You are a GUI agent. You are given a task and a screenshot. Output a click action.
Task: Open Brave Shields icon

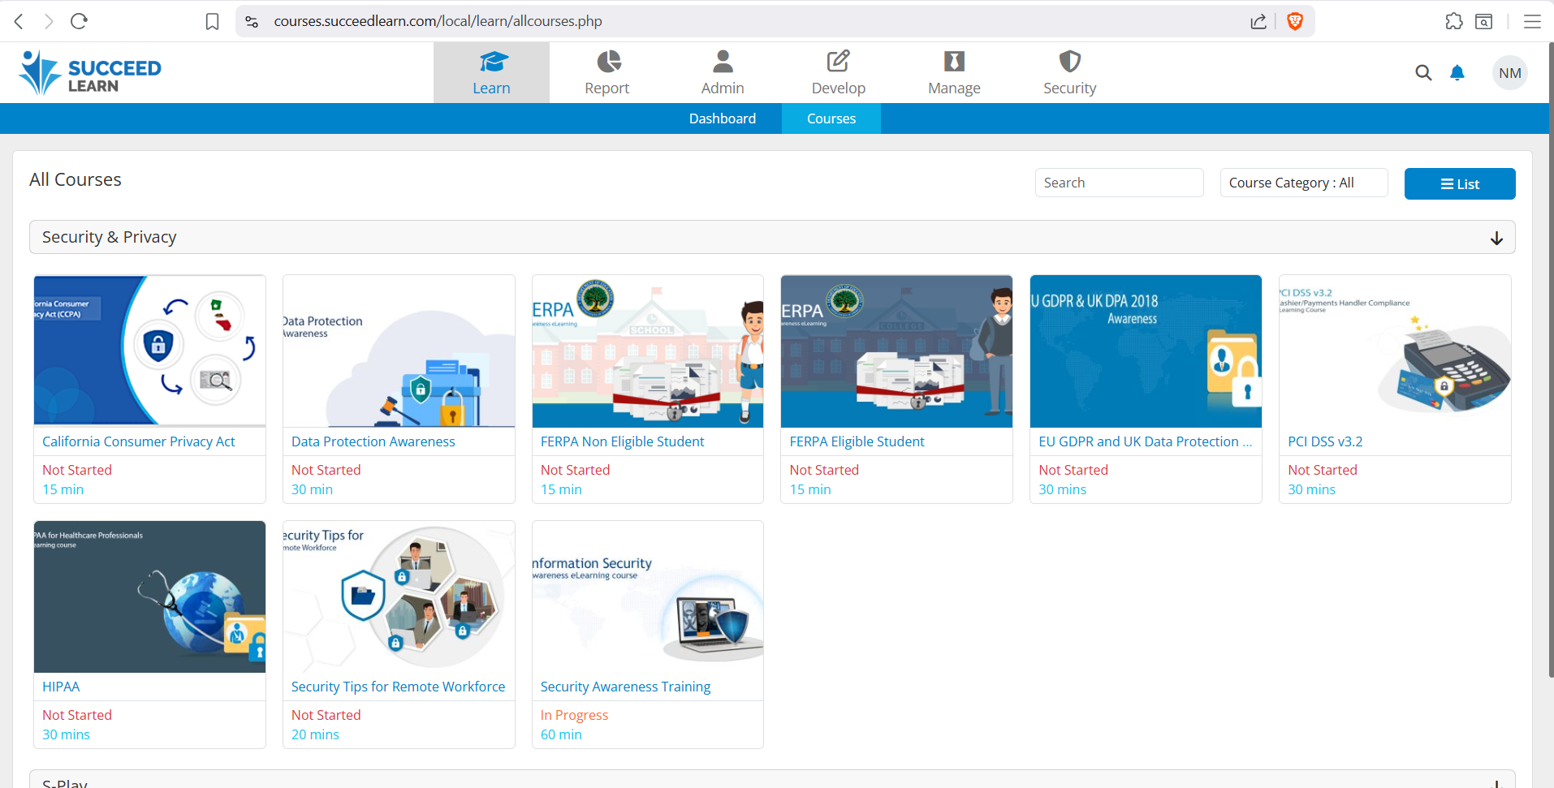click(1295, 21)
